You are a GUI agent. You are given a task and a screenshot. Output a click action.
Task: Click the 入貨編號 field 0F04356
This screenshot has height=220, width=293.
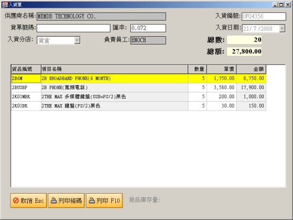point(264,17)
